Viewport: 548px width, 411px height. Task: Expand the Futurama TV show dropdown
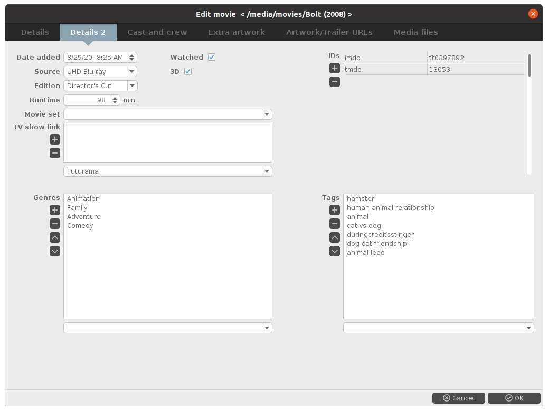coord(267,171)
